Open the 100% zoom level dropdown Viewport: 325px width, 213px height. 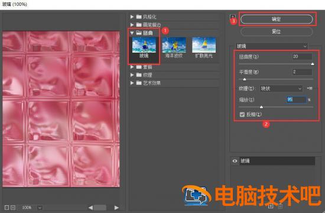[40, 208]
